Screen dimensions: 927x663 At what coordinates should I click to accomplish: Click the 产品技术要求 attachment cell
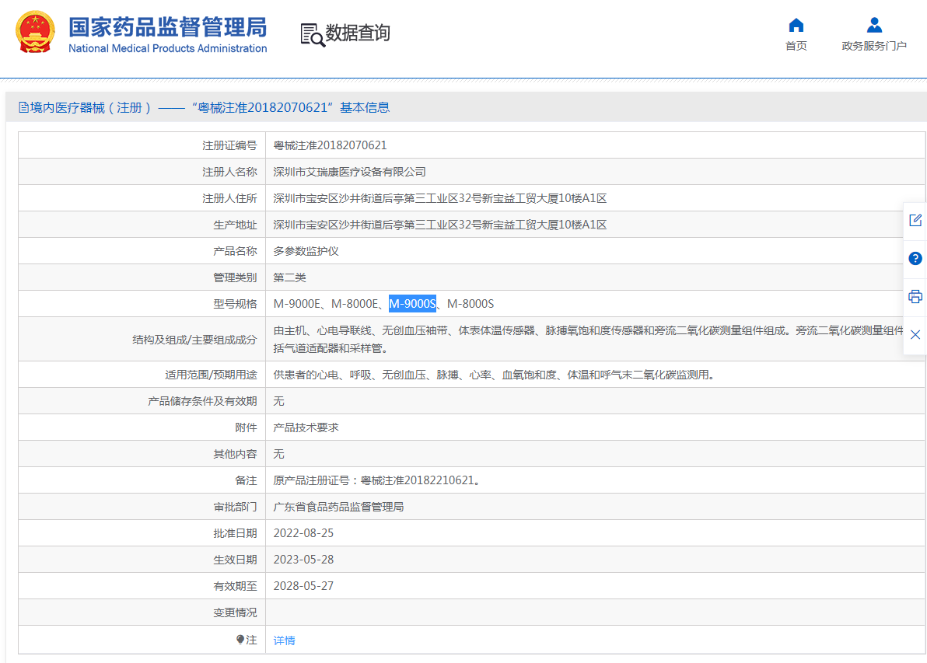306,427
